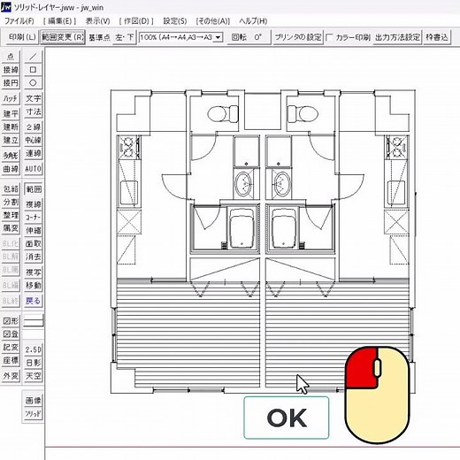460x460 pixels.
Task: Click the 印刷 (L) button
Action: point(22,37)
